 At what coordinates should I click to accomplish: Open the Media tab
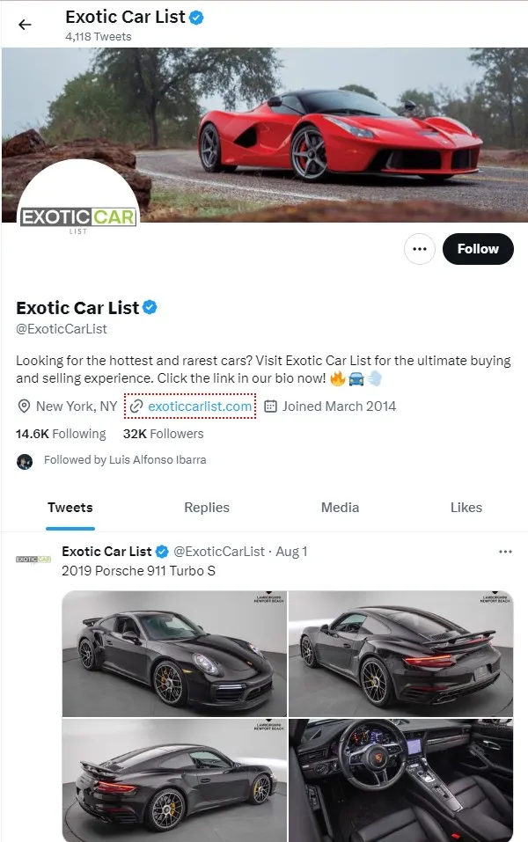[340, 508]
